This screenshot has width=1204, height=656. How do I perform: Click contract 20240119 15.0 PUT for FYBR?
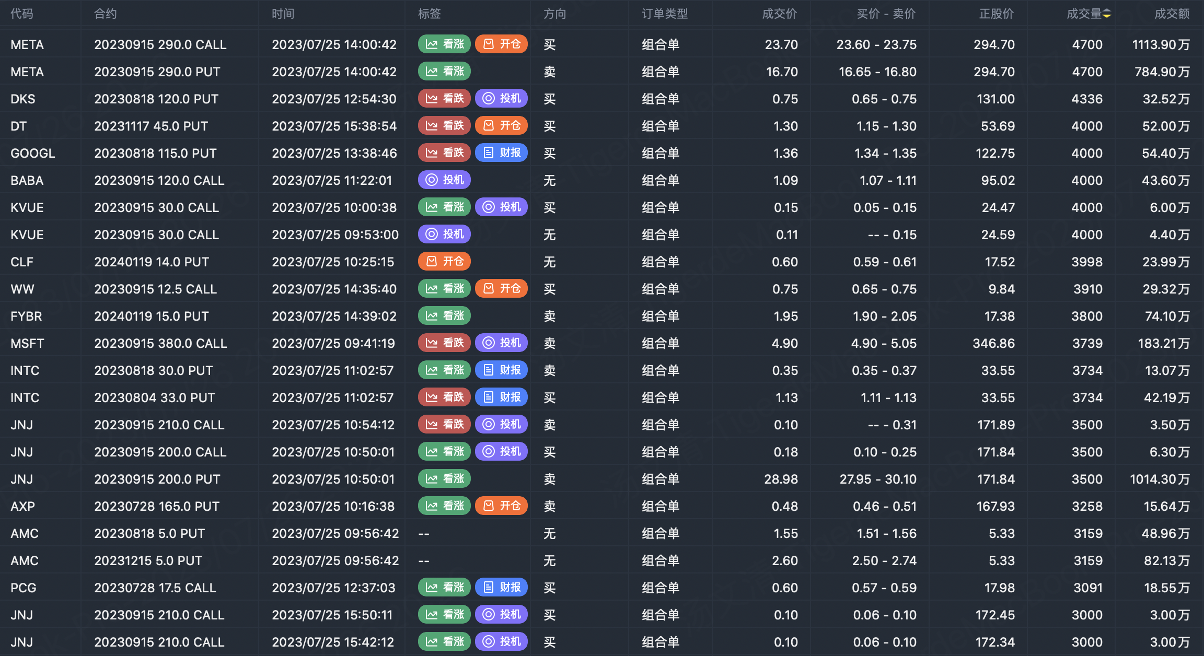[152, 316]
